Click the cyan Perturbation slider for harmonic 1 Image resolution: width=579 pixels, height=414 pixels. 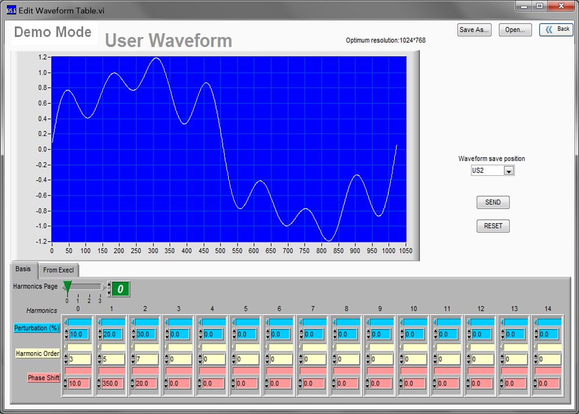click(111, 322)
